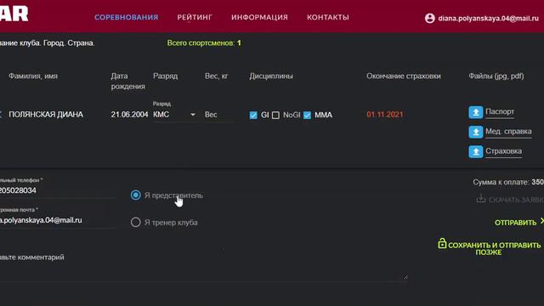Uncheck the MMA discipline checkbox

(307, 116)
